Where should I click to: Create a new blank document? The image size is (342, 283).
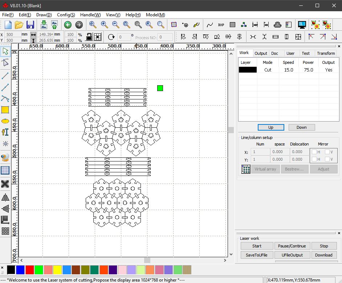click(x=8, y=25)
